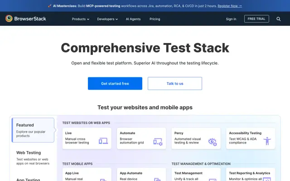This screenshot has height=181, width=290.
Task: Click 'TEST MOBILE APPS' label
Action: tap(77, 164)
